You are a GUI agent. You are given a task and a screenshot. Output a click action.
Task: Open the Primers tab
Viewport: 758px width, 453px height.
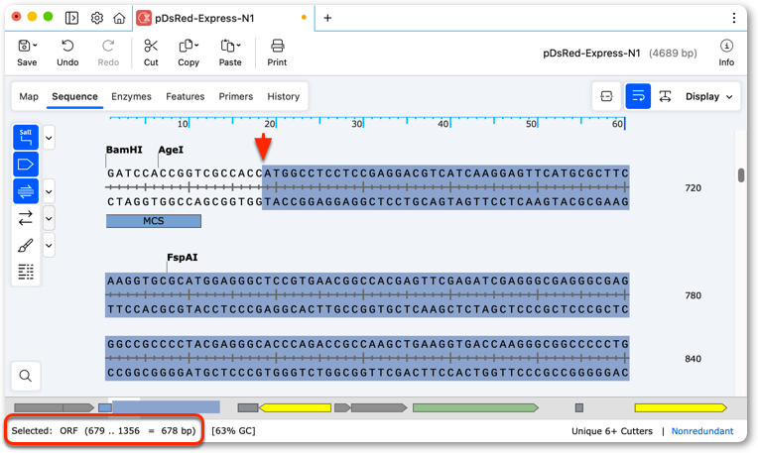pos(236,96)
